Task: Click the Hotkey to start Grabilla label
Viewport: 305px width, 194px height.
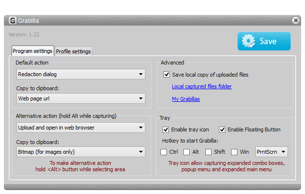Action: click(190, 141)
